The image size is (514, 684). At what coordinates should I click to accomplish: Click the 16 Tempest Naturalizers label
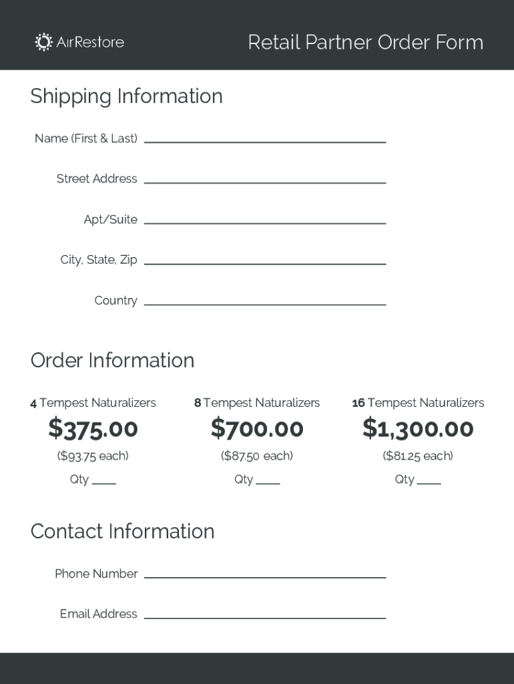click(418, 403)
